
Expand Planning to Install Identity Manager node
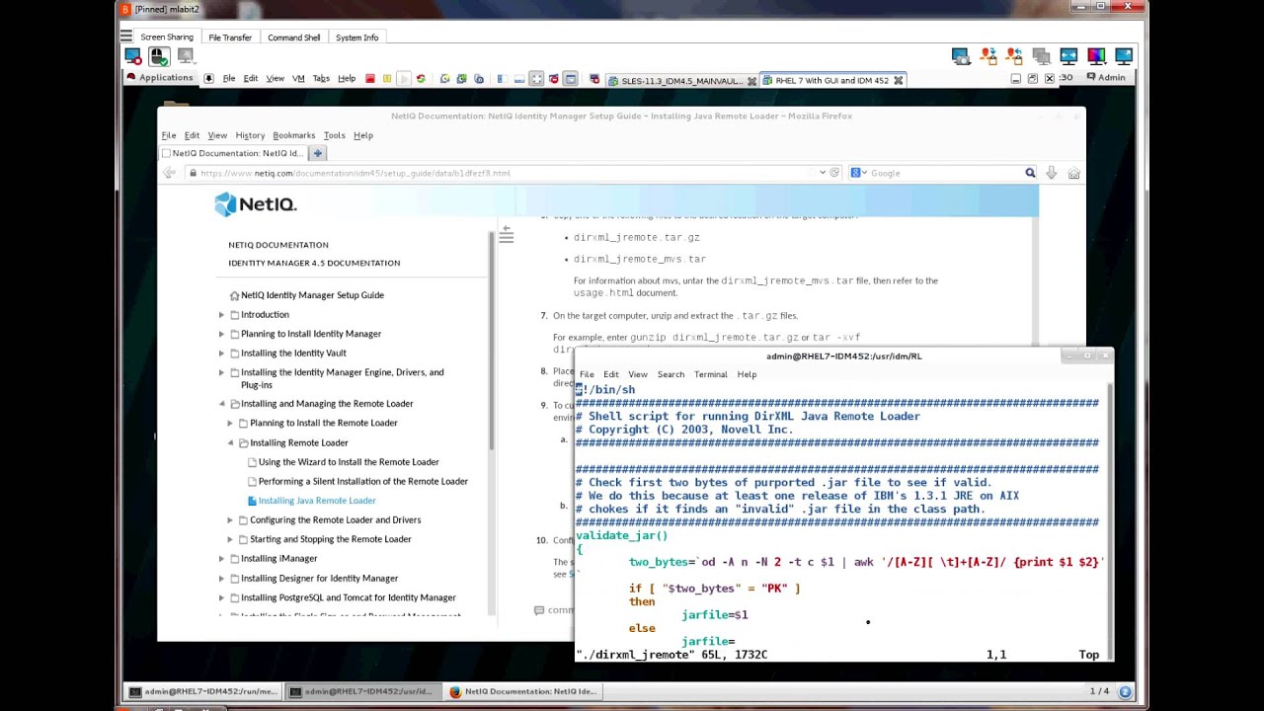[x=221, y=334]
